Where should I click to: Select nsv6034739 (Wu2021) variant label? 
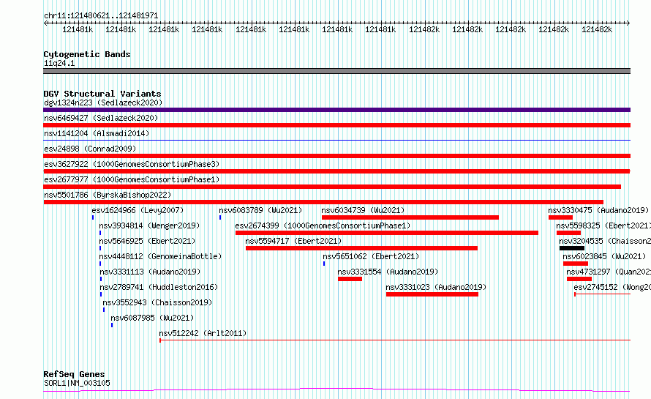[x=363, y=210]
